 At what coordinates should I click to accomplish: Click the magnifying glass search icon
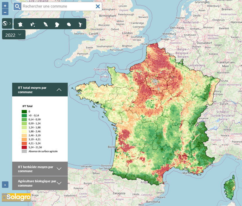17,6
